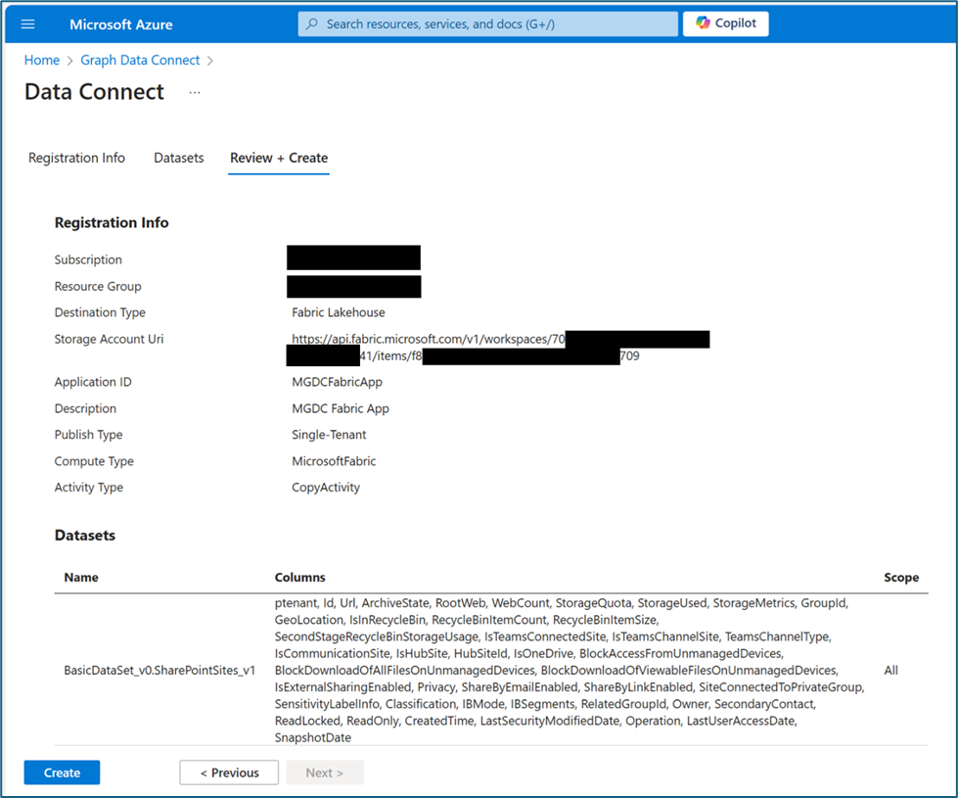This screenshot has height=798, width=958.
Task: Open Graph Data Connect breadcrumb
Action: click(x=140, y=60)
